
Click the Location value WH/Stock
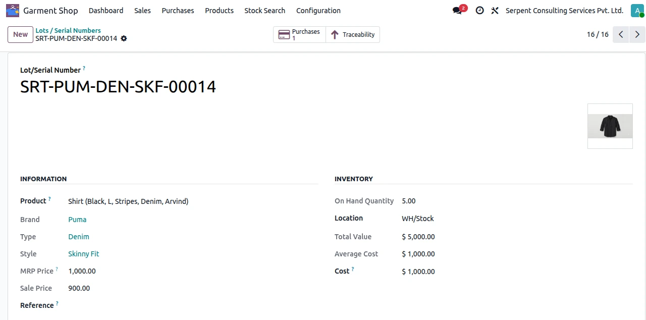click(x=418, y=219)
